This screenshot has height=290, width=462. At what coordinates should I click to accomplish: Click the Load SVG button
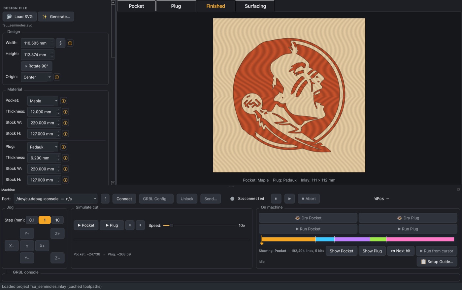click(x=19, y=17)
